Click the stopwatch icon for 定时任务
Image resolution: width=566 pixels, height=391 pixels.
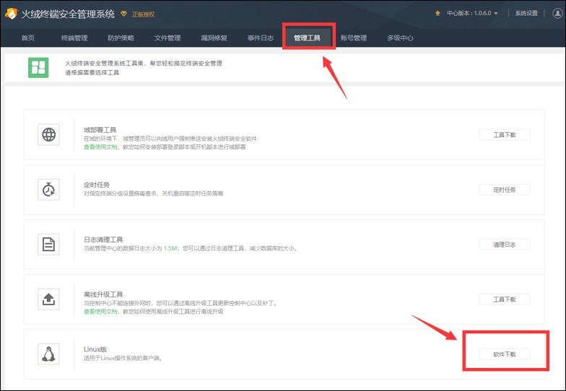[x=49, y=189]
